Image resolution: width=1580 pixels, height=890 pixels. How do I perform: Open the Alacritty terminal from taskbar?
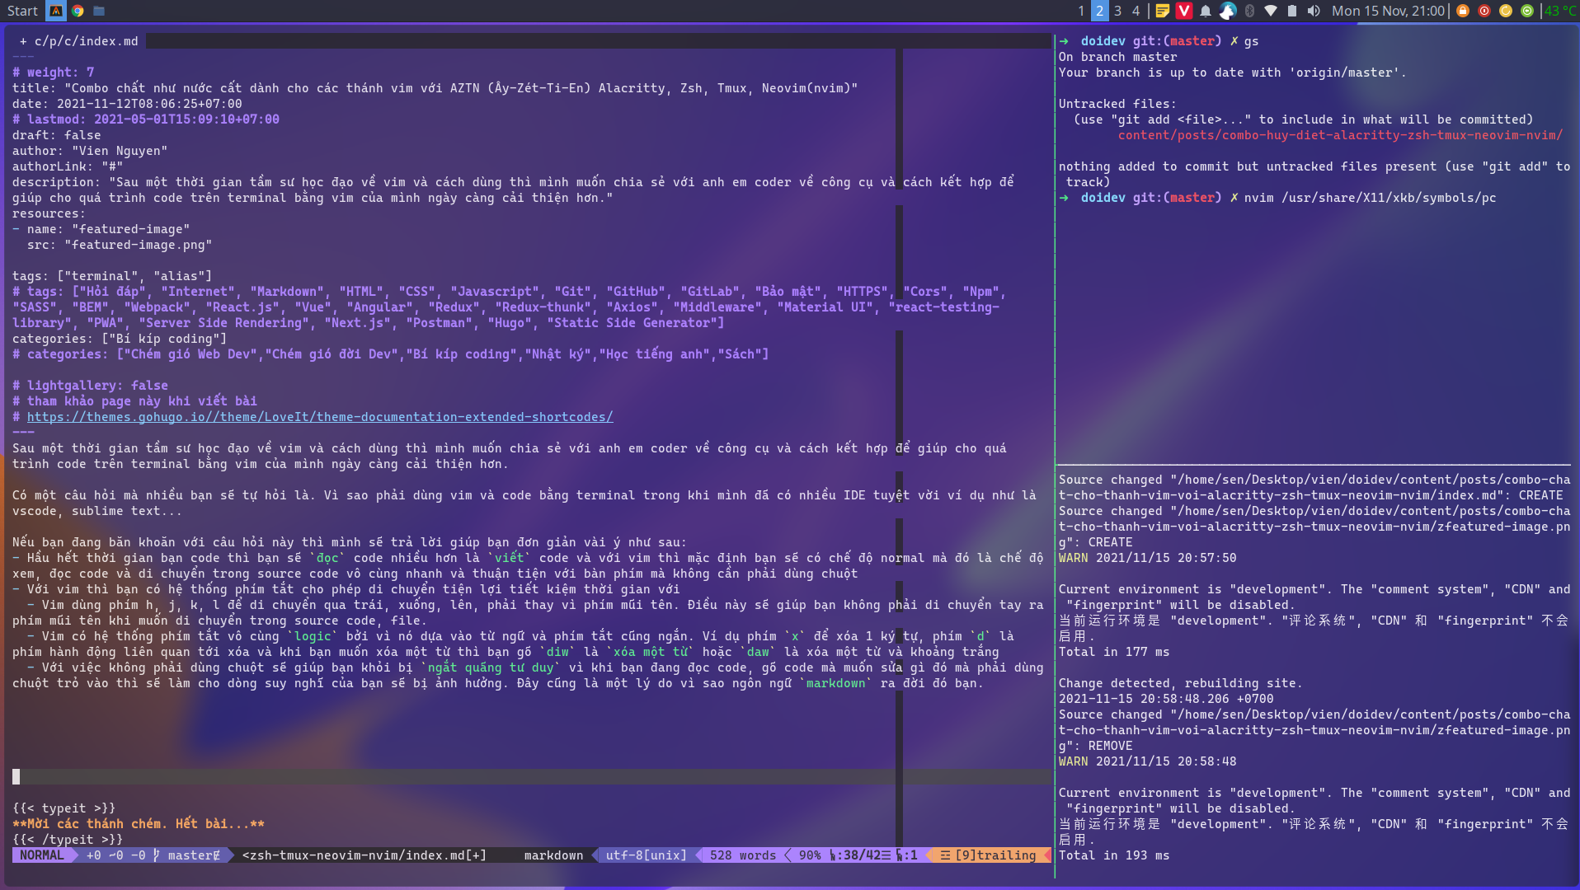pyautogui.click(x=54, y=11)
